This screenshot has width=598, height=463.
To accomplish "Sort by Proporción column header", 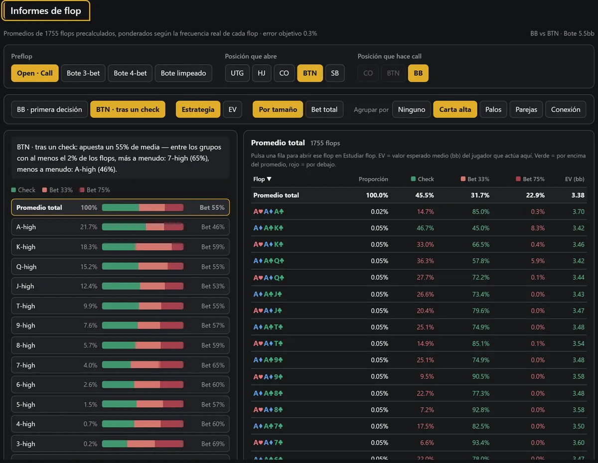I will (x=373, y=179).
